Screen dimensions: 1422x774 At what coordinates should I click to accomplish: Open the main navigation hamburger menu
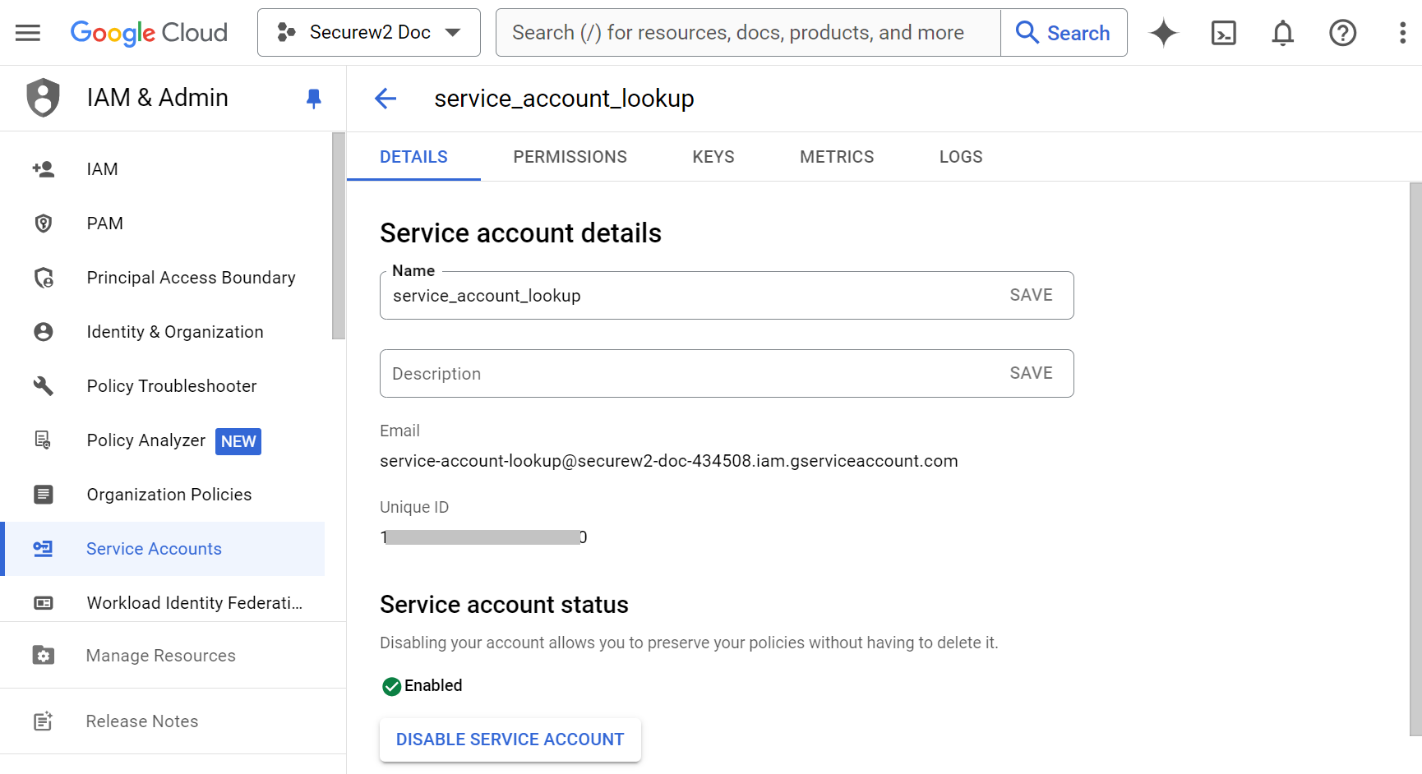click(x=28, y=33)
